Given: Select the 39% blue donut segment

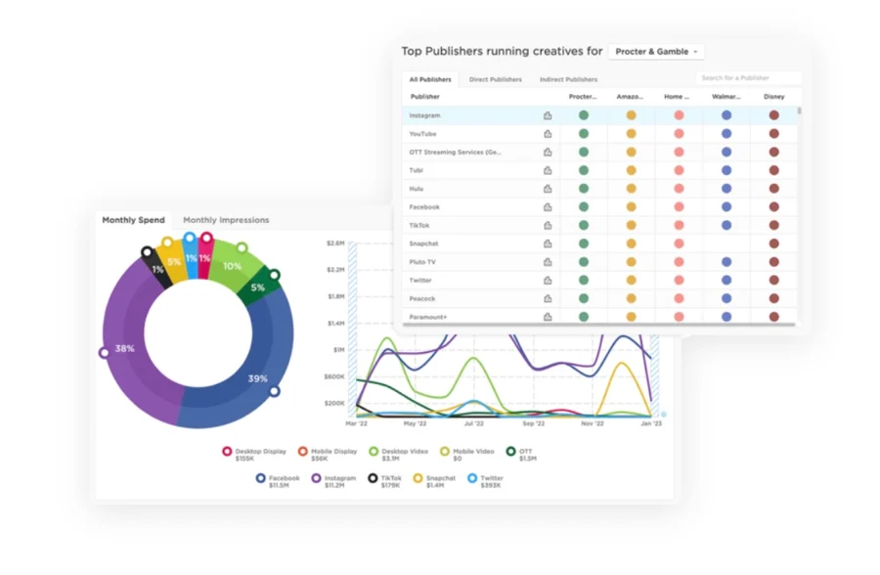Looking at the screenshot, I should click(x=255, y=377).
